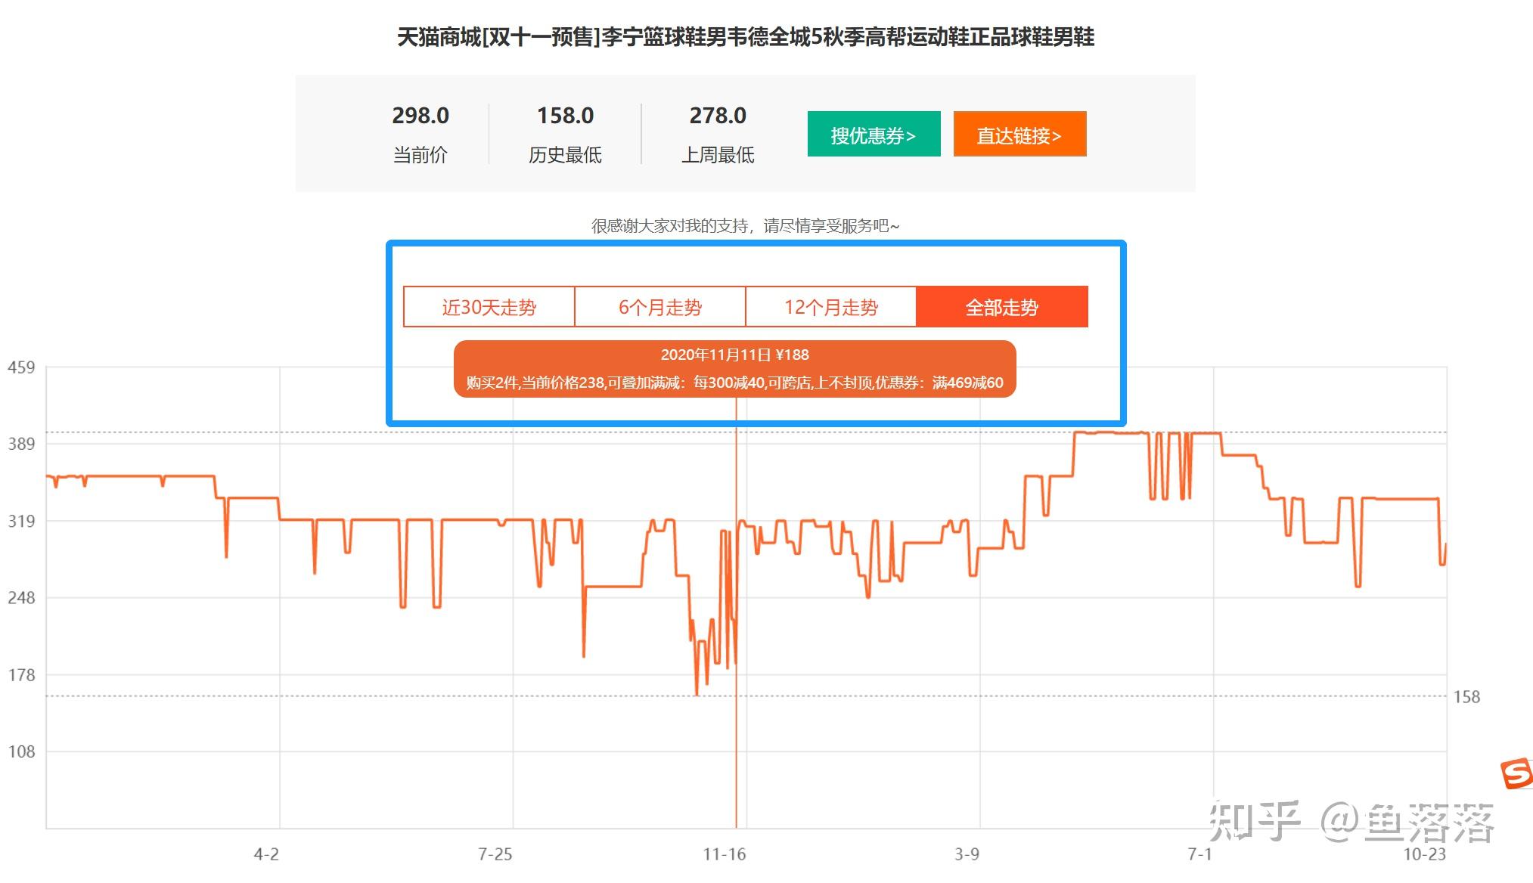Switch to 近30天走势 tab
Image resolution: width=1533 pixels, height=883 pixels.
[489, 307]
